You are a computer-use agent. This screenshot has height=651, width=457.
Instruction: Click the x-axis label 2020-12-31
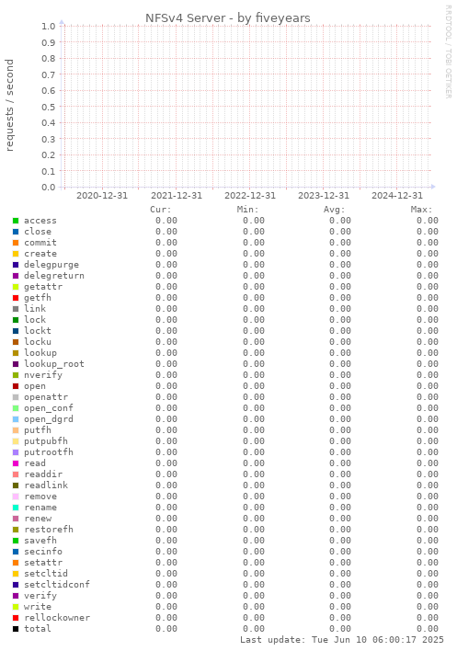(x=102, y=196)
